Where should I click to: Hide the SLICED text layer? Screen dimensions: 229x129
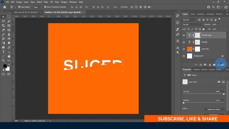point(184,42)
